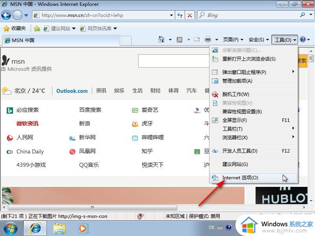Choose Internet 选项(O) from the menu
Image resolution: width=315 pixels, height=236 pixels.
point(254,178)
